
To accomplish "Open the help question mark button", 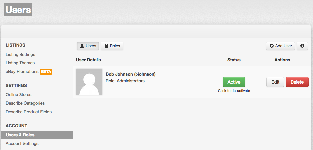I will [x=302, y=46].
